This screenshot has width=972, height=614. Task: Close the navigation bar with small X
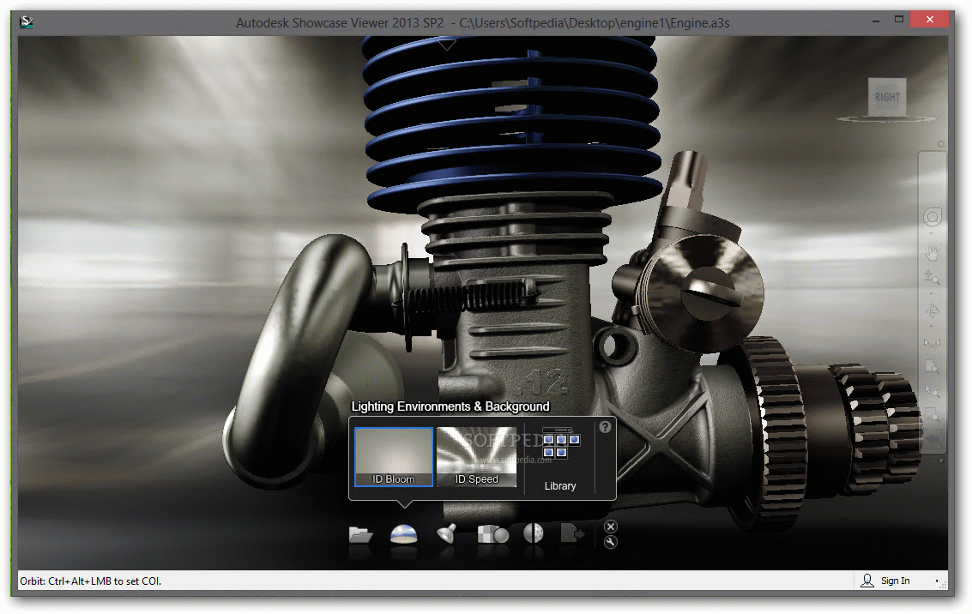941,144
